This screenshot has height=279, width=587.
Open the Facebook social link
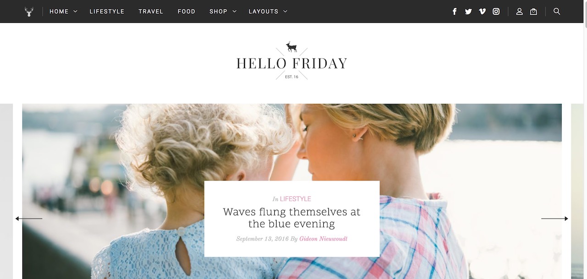tap(454, 11)
